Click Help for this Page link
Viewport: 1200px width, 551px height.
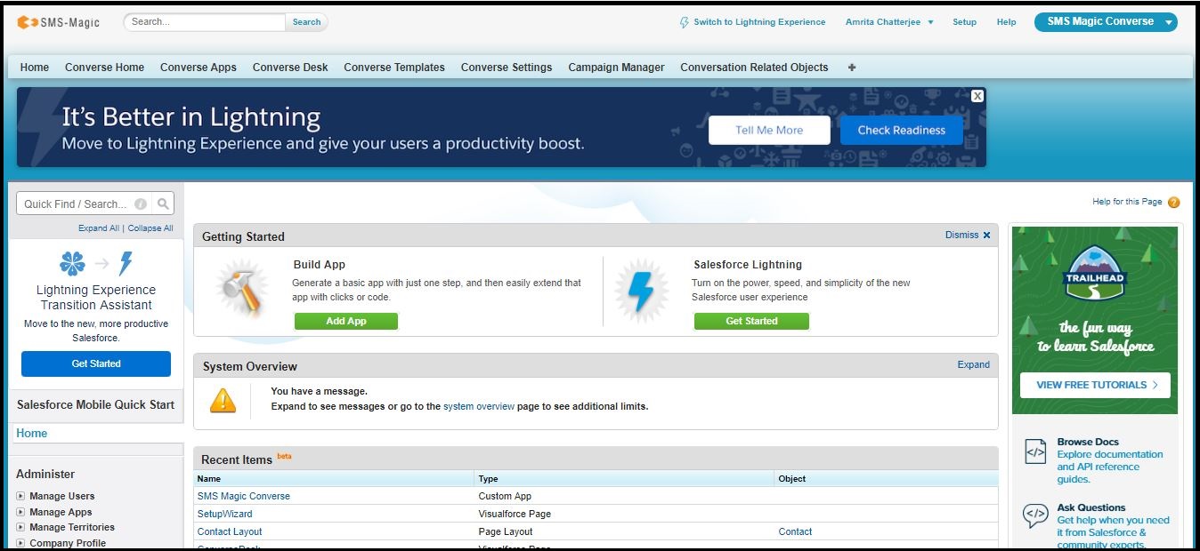point(1127,202)
